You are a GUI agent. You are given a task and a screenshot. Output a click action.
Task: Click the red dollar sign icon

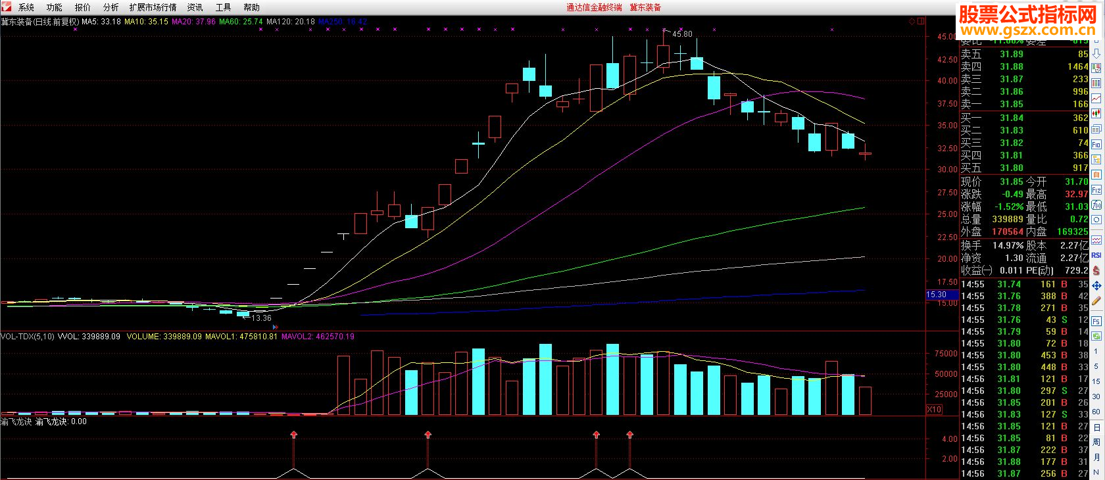1096,270
